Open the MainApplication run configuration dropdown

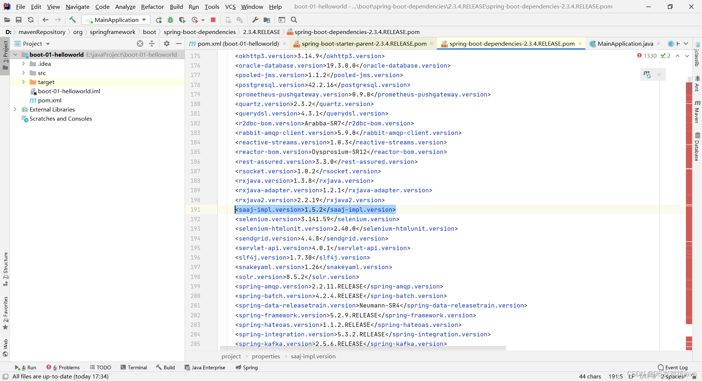(x=116, y=20)
